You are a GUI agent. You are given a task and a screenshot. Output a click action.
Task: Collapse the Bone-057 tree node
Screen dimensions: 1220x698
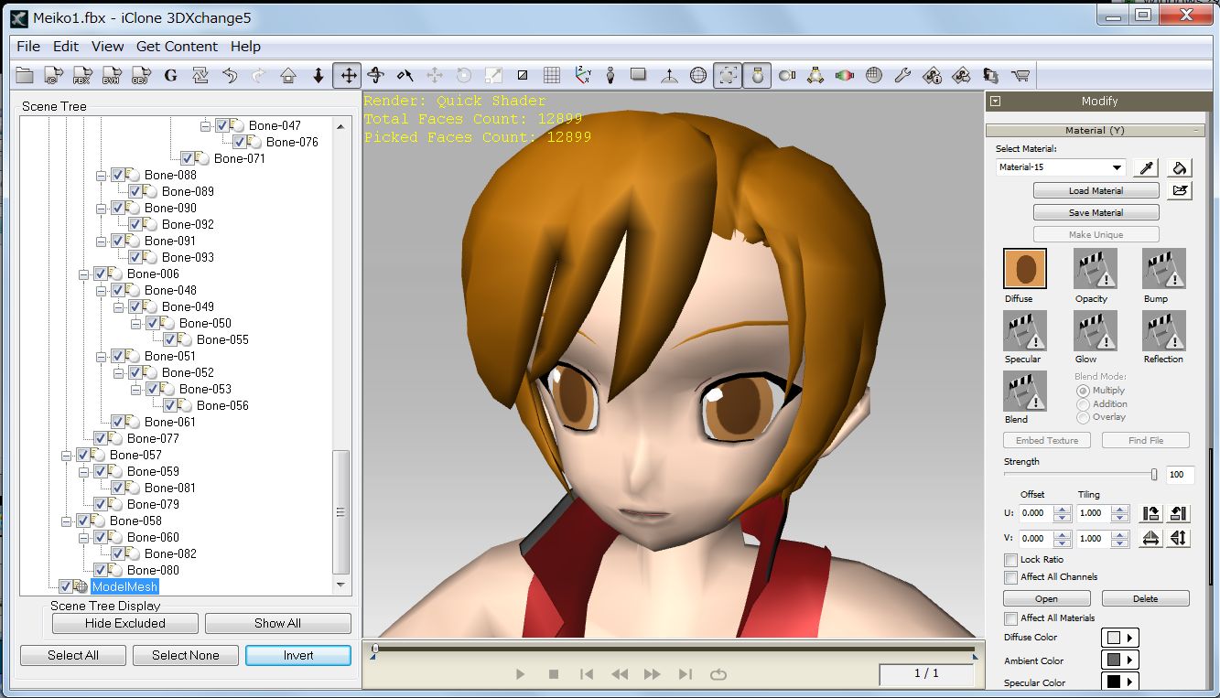point(67,455)
